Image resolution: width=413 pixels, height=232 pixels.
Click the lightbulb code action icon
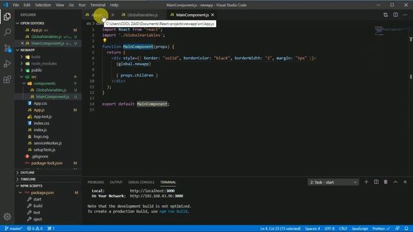click(x=105, y=41)
